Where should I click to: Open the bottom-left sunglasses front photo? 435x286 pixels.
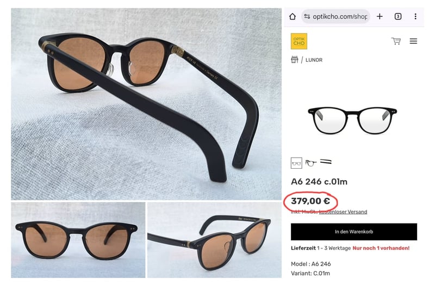click(78, 240)
